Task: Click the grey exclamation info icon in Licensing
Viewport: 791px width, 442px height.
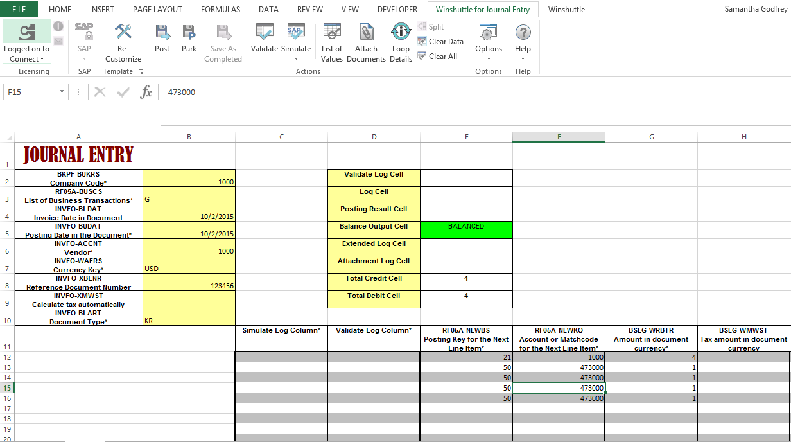Action: tap(58, 26)
